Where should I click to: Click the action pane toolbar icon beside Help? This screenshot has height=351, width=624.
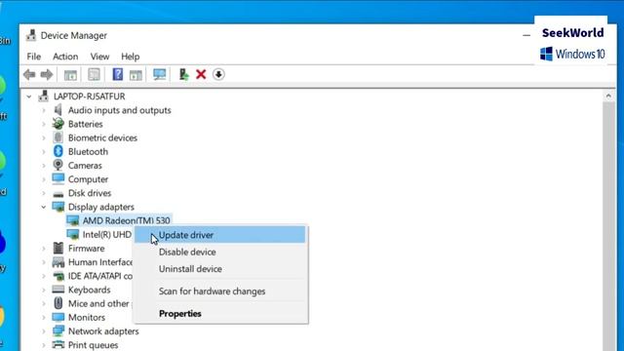pyautogui.click(x=136, y=74)
